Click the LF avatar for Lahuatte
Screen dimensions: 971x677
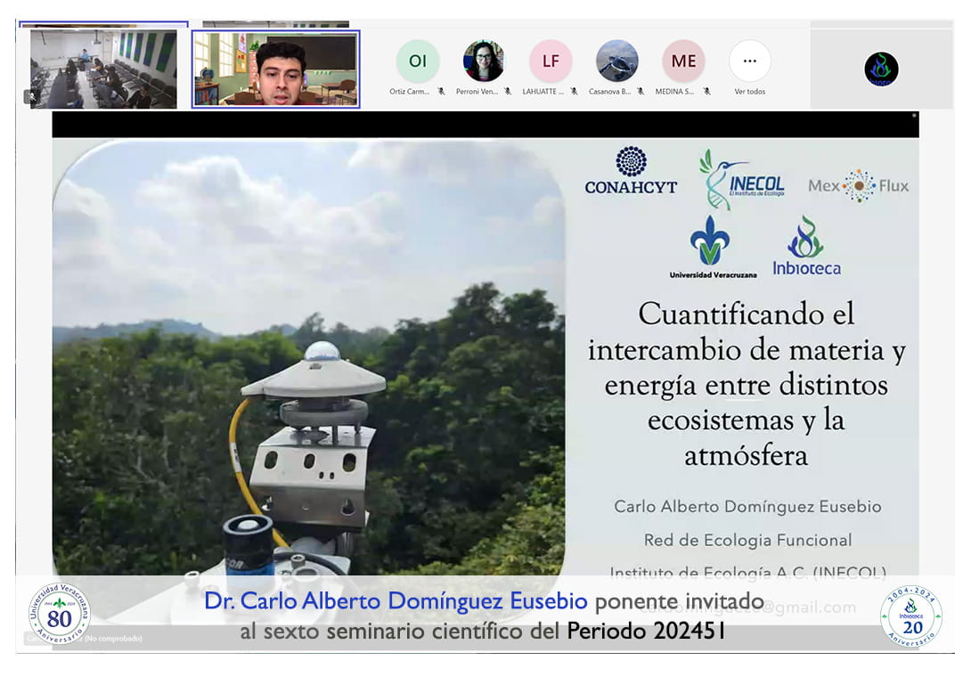coord(551,61)
